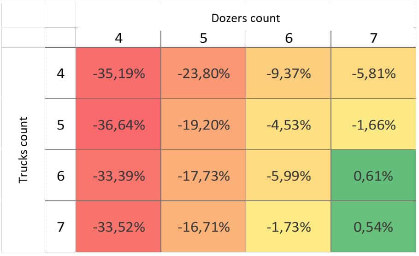Click the green 0,61% cell

[x=373, y=176]
